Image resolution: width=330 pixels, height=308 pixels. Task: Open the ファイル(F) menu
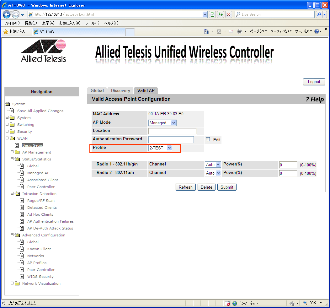click(12, 23)
